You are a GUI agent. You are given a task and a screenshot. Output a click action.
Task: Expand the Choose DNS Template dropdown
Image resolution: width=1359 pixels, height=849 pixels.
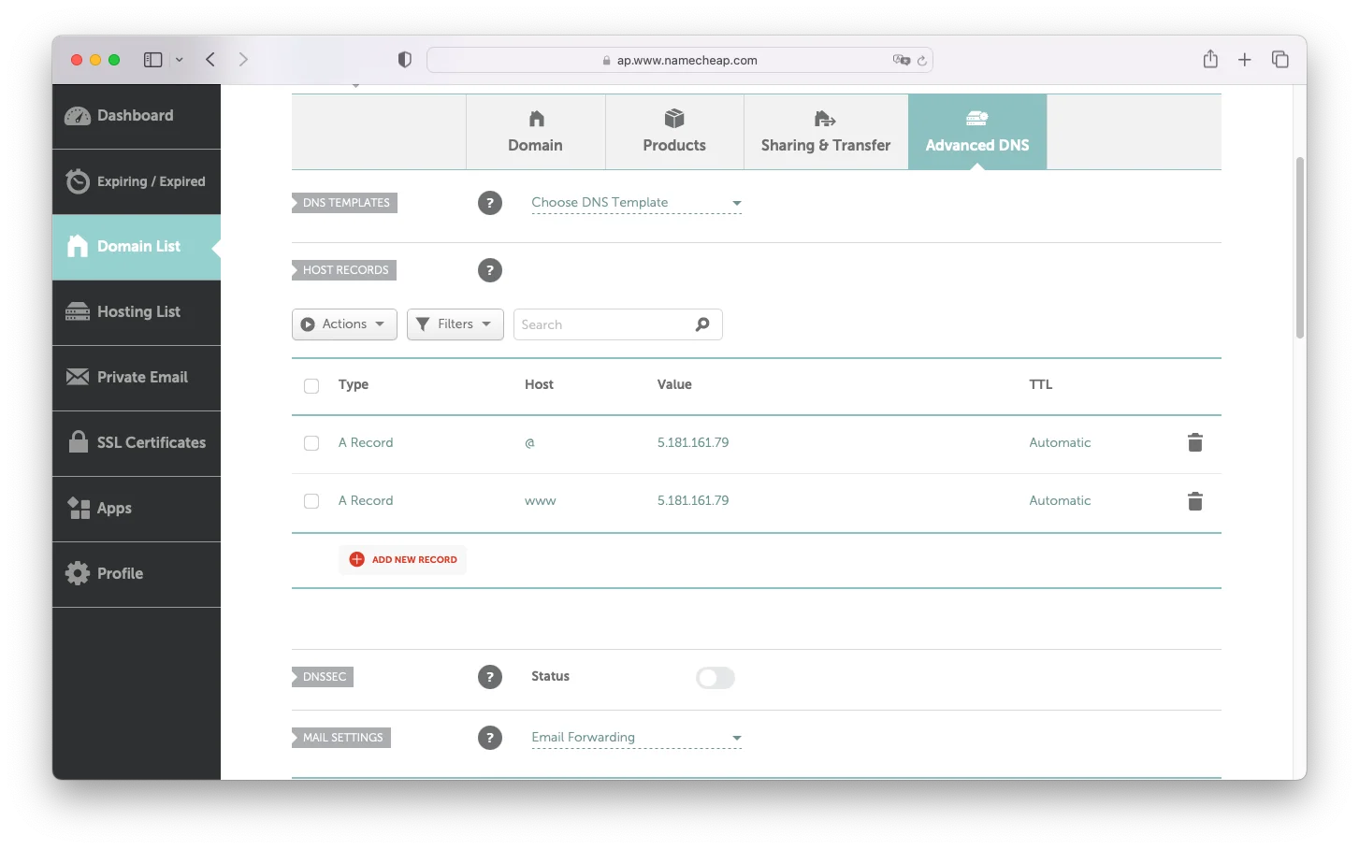click(637, 203)
